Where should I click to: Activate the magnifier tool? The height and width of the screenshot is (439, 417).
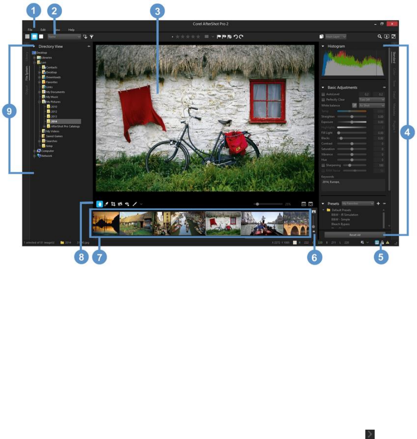[380, 37]
